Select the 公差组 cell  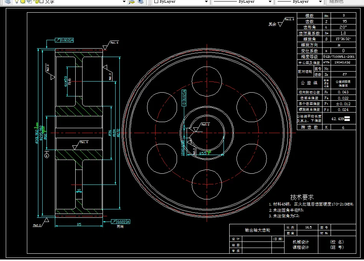[x=309, y=83]
